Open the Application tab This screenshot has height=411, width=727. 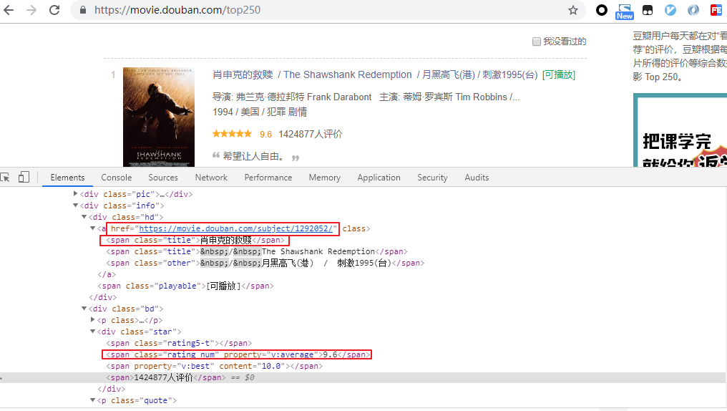[x=379, y=177]
